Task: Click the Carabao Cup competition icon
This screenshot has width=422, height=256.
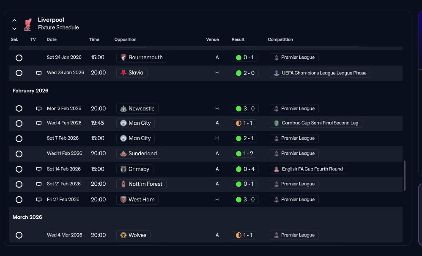Action: [x=277, y=123]
